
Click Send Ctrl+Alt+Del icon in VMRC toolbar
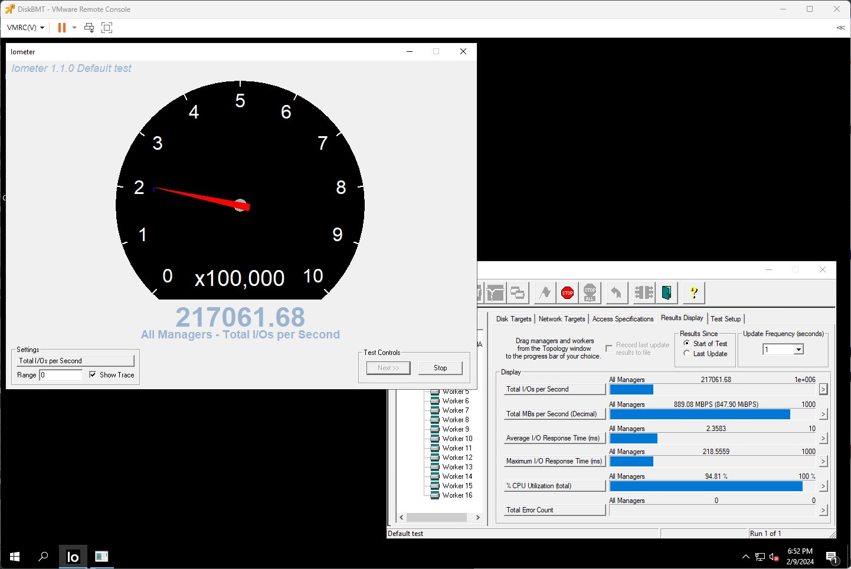[89, 28]
